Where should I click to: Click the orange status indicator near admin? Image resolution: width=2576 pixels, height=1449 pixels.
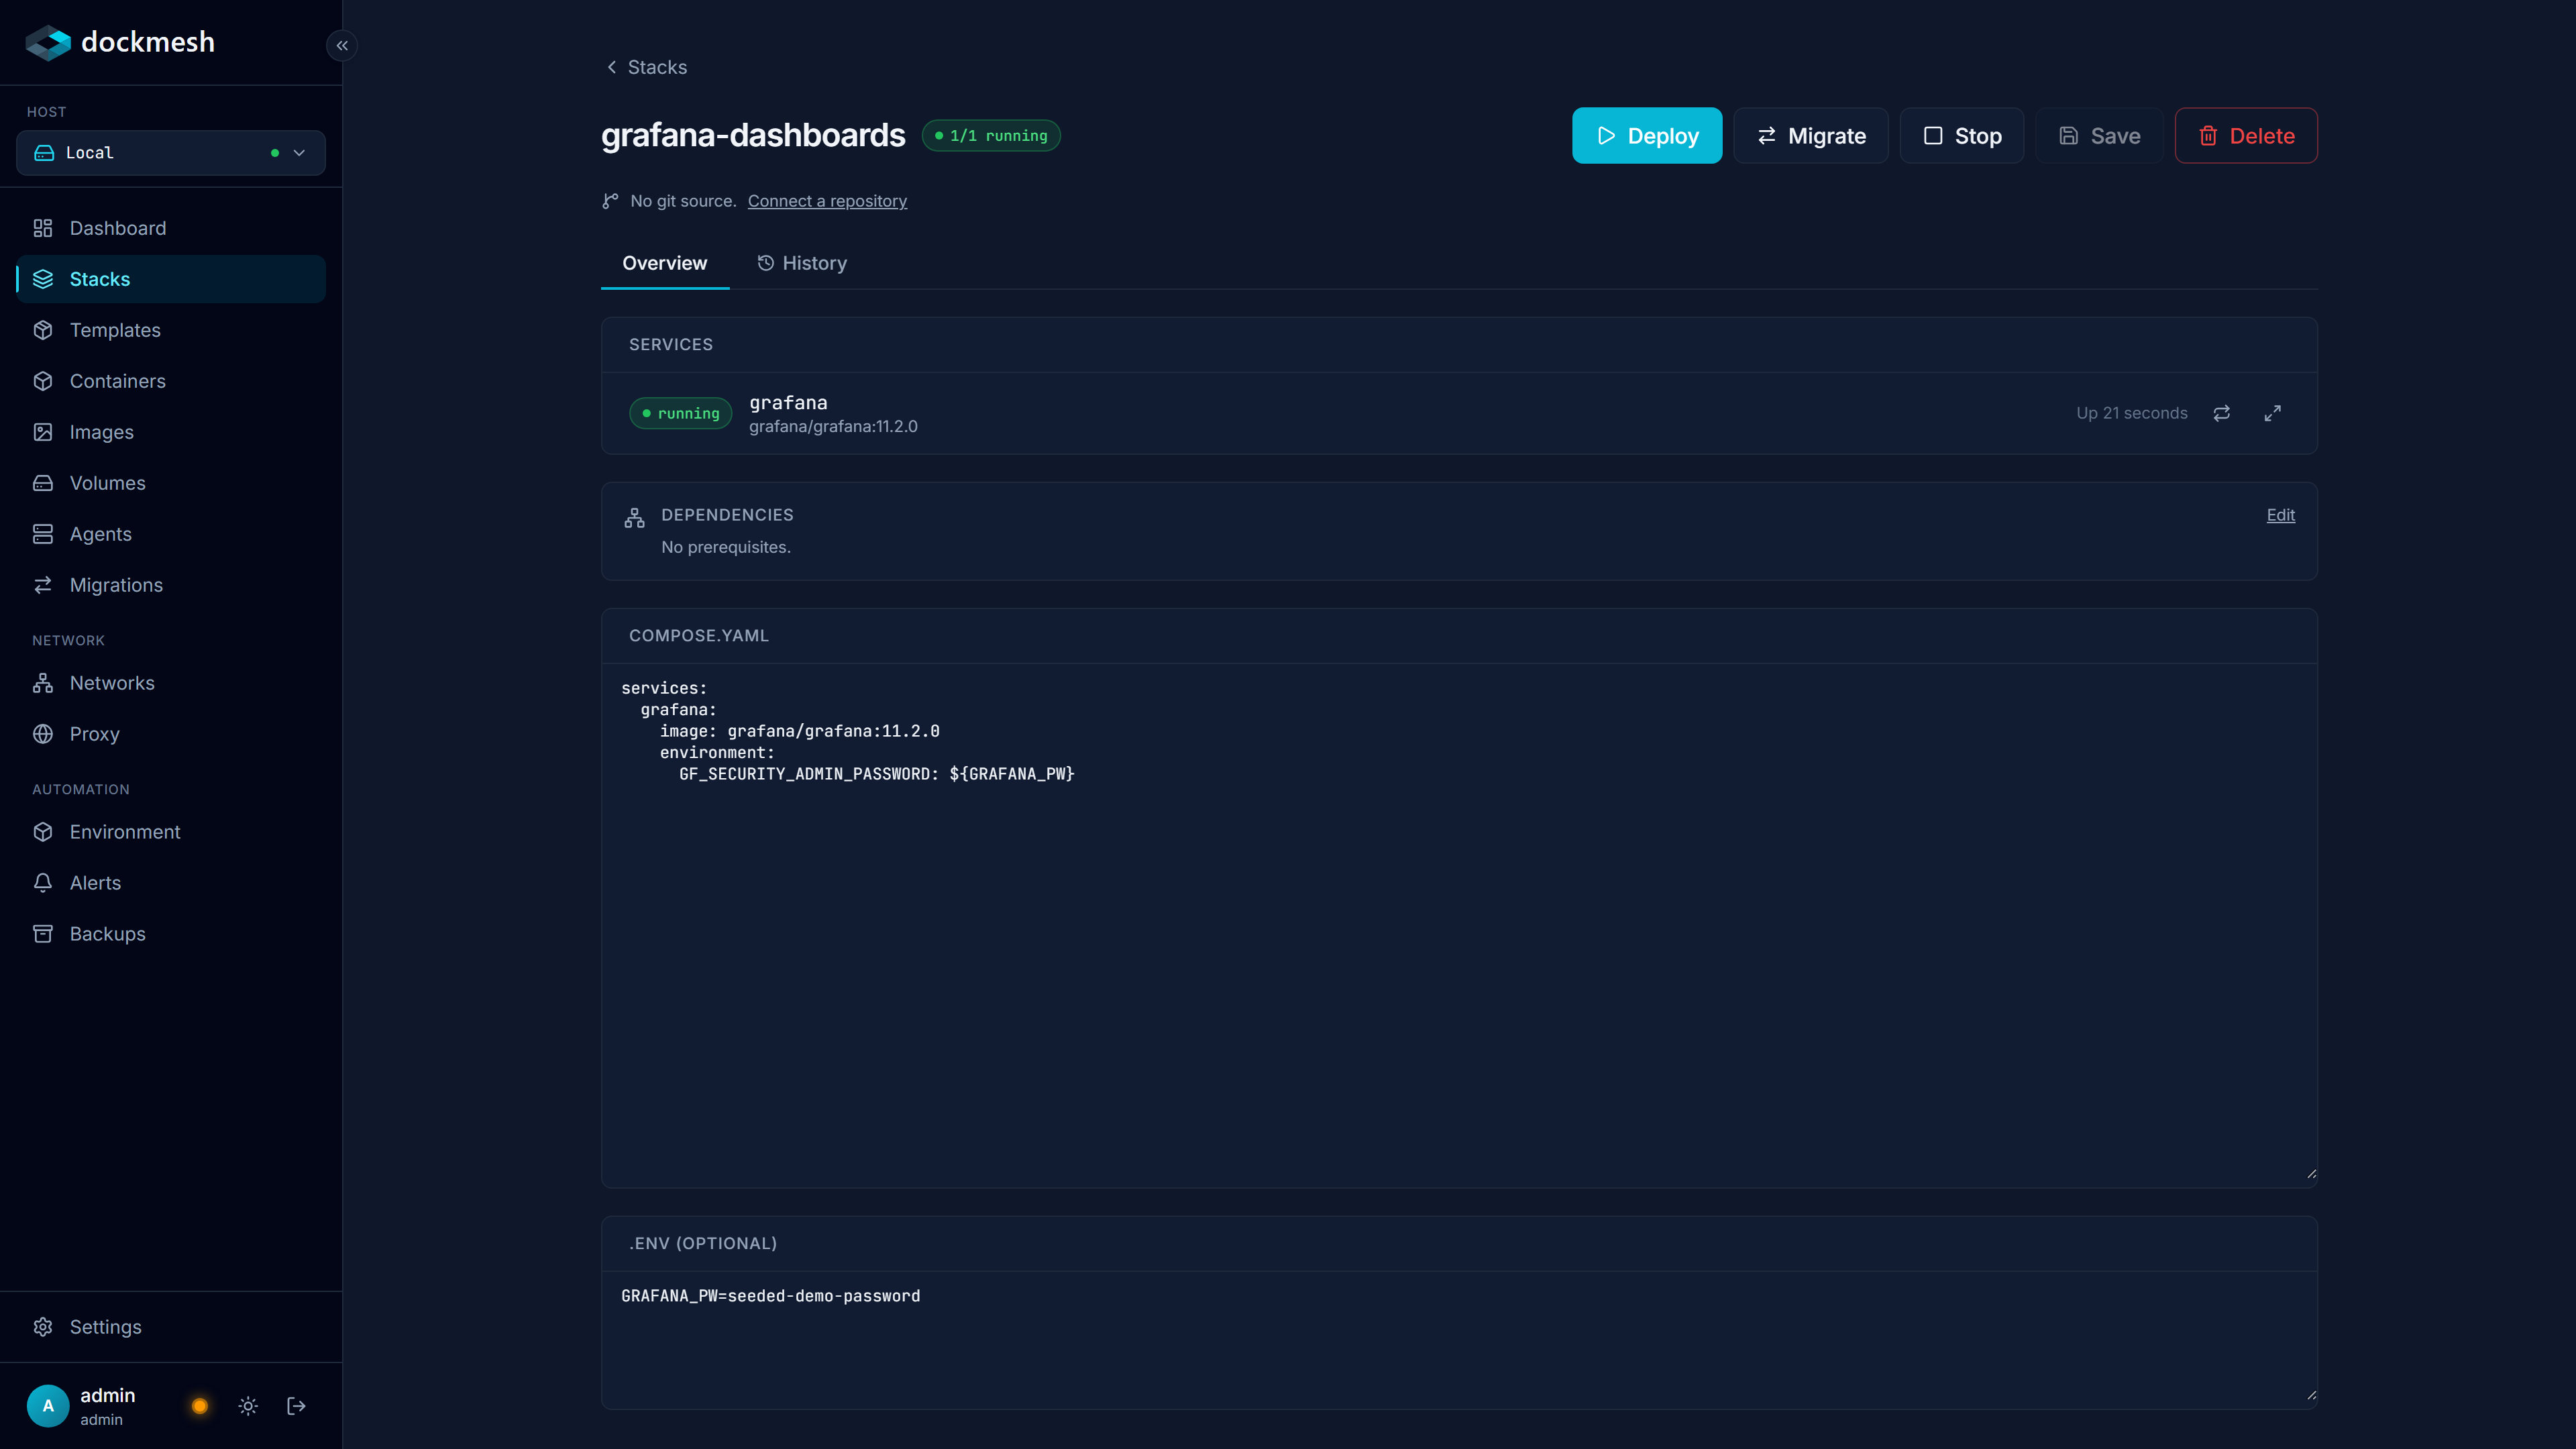200,1405
